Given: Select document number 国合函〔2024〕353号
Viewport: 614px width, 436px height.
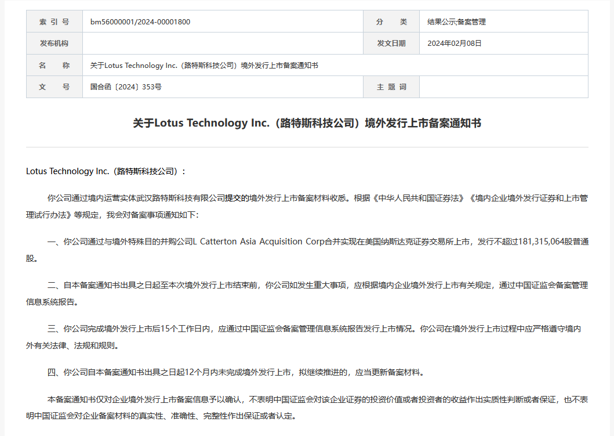Looking at the screenshot, I should [126, 87].
